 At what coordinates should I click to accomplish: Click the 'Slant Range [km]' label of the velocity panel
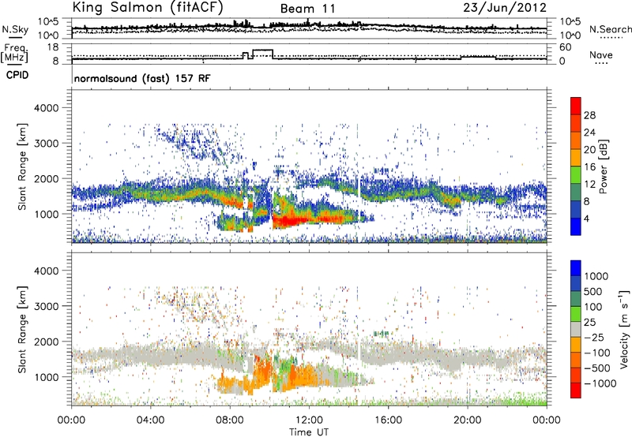point(22,329)
